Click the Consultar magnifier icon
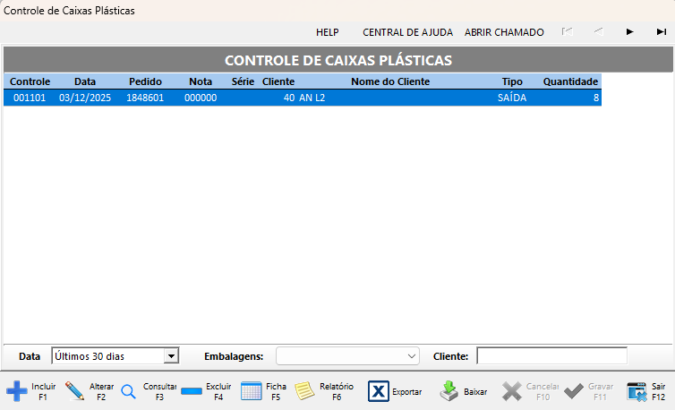 tap(128, 391)
